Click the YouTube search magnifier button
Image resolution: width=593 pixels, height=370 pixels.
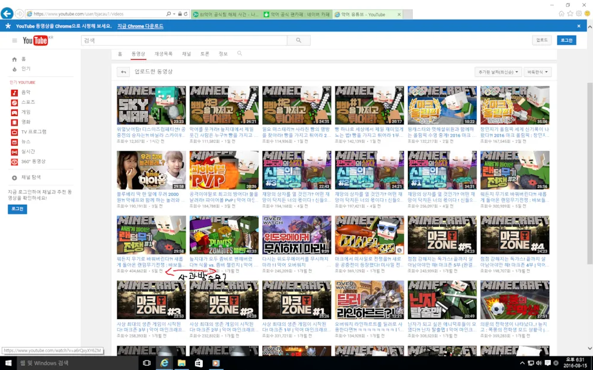click(299, 40)
